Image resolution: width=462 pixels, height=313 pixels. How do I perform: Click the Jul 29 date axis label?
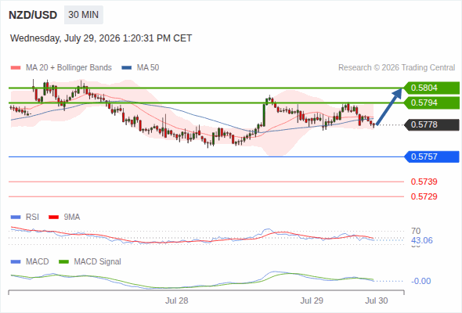312,300
